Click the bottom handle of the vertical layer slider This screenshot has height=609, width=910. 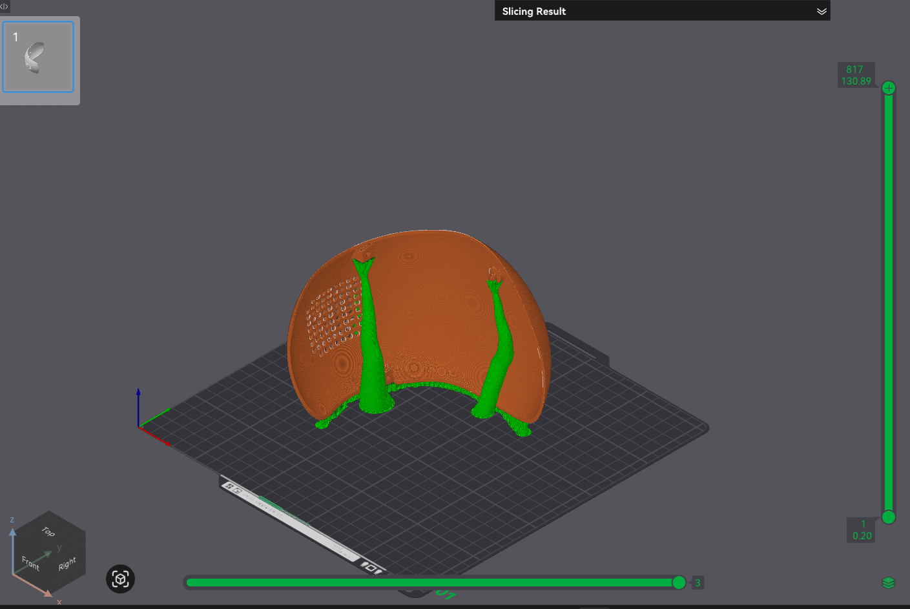coord(889,517)
